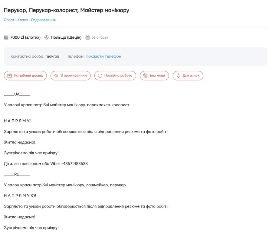
Task: Choose the Постійна робота tag label
Action: (118, 76)
